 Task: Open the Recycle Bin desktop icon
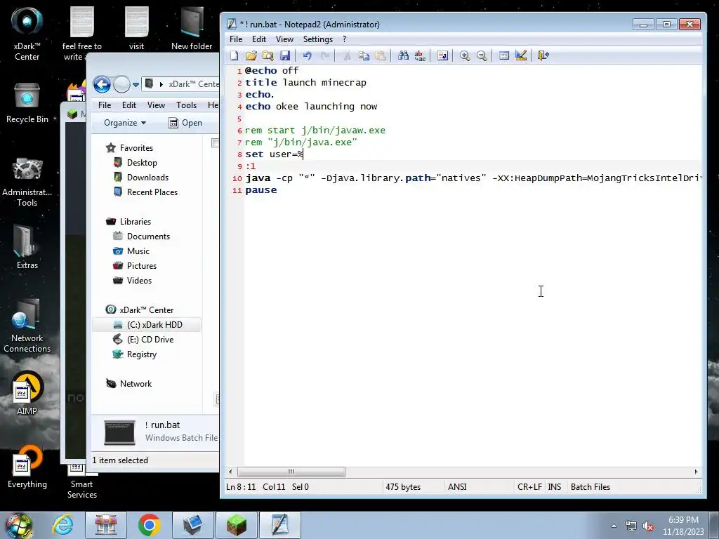27,103
